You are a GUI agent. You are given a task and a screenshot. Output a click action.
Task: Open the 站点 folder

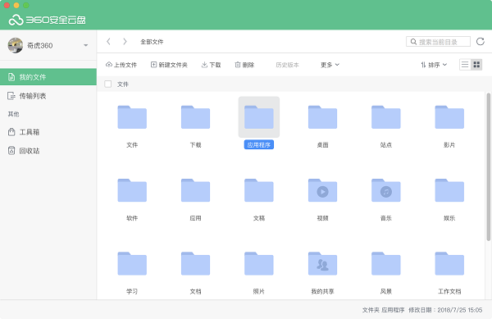click(x=386, y=117)
